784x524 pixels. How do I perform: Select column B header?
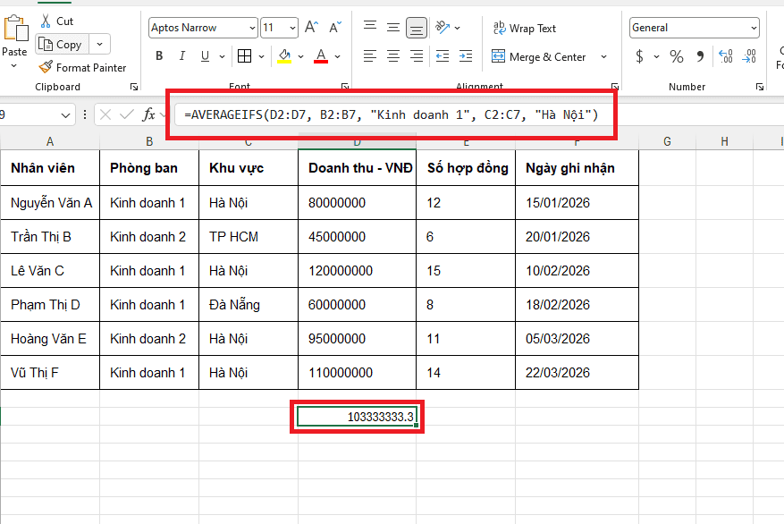coord(149,141)
